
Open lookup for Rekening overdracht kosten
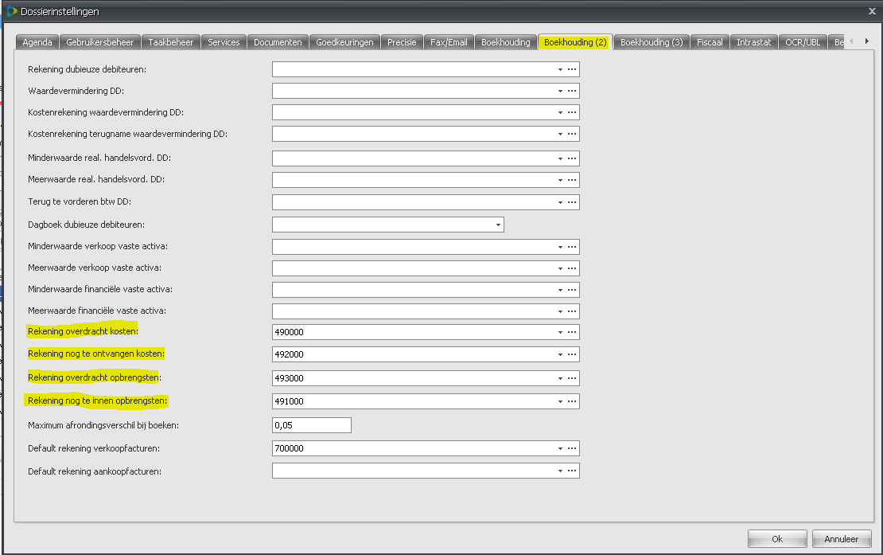572,332
